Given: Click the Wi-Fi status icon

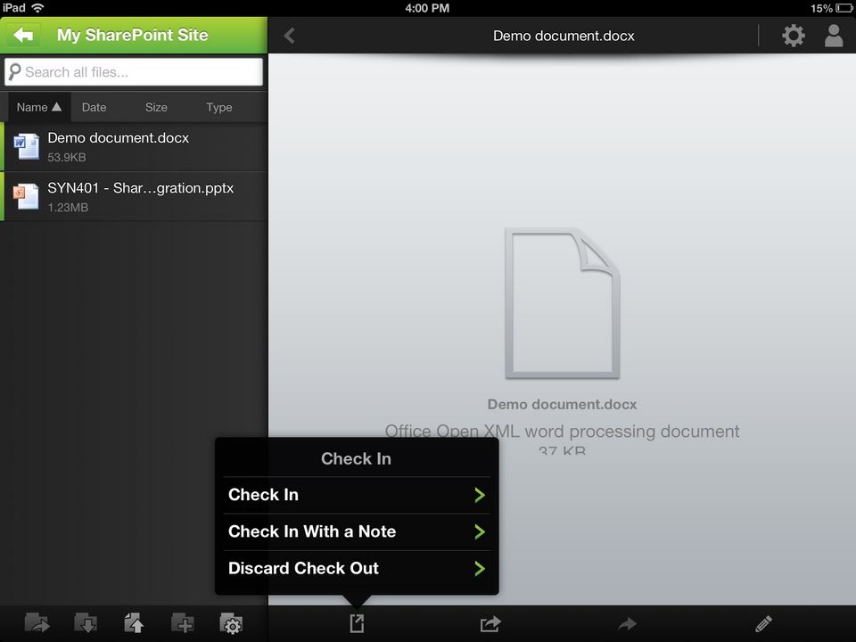Looking at the screenshot, I should point(37,8).
